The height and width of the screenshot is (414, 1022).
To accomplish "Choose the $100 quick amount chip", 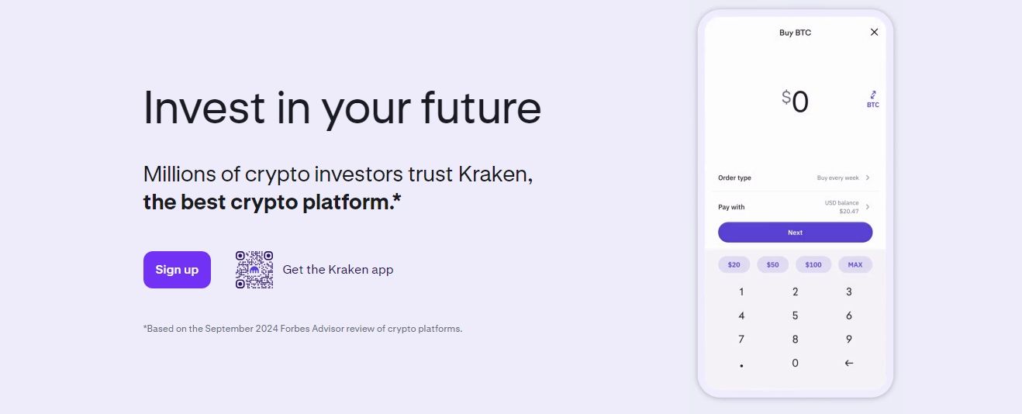I will 813,265.
